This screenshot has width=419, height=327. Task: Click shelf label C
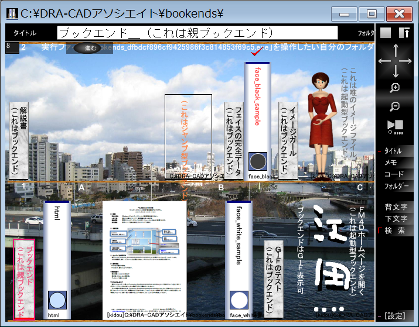(x=360, y=188)
